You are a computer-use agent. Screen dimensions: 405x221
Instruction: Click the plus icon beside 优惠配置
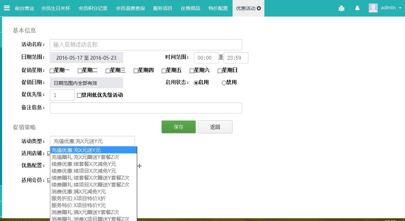click(139, 166)
